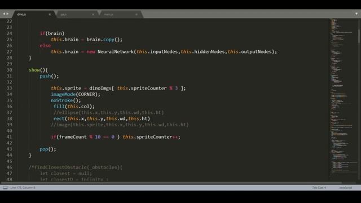The image size is (361, 203).
Task: Click 'pop();' on line 43
Action: (x=48, y=149)
